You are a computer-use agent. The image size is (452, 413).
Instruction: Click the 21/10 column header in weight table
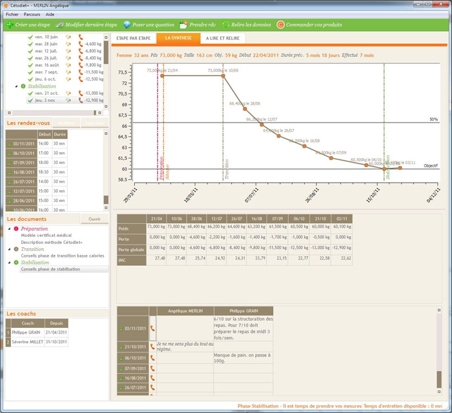point(320,219)
